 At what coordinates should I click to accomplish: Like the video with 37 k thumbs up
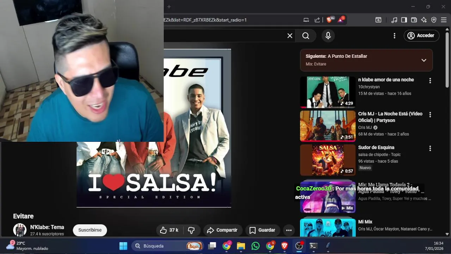click(169, 230)
